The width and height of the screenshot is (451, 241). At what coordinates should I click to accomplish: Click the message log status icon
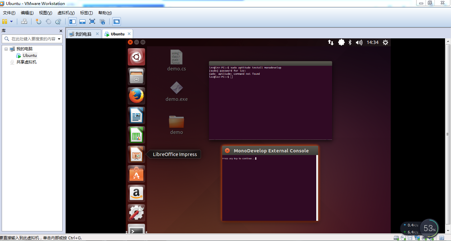441,238
